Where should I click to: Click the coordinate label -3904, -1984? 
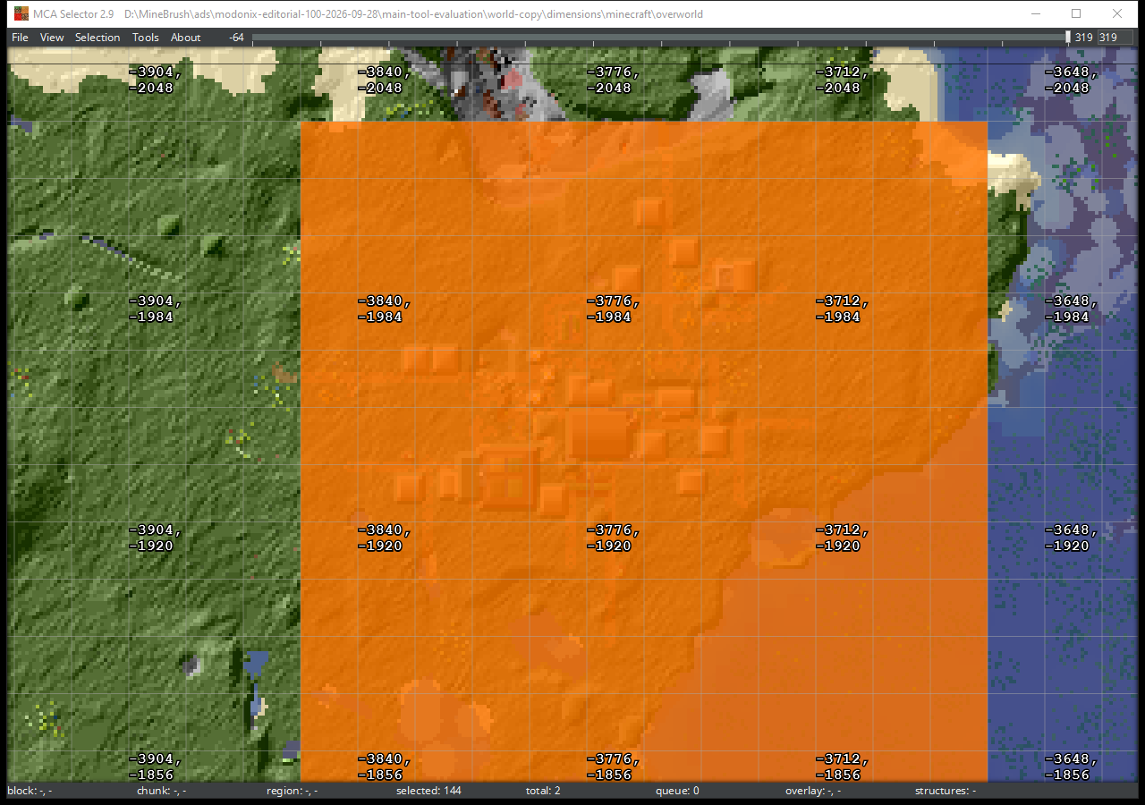[155, 309]
